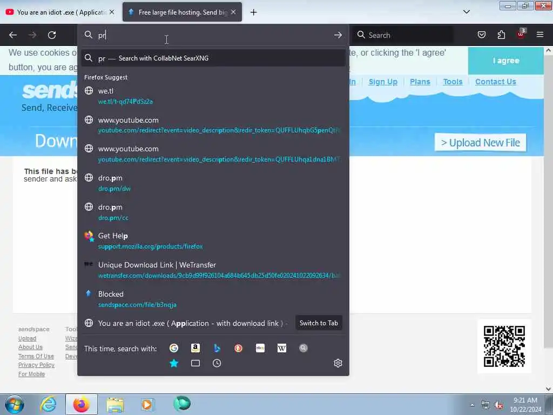553x415 pixels.
Task: Click the Firefox taskbar button
Action: tap(82, 404)
